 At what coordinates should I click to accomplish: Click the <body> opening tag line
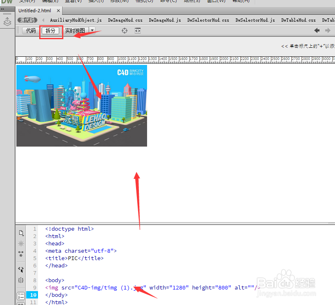tap(55, 280)
